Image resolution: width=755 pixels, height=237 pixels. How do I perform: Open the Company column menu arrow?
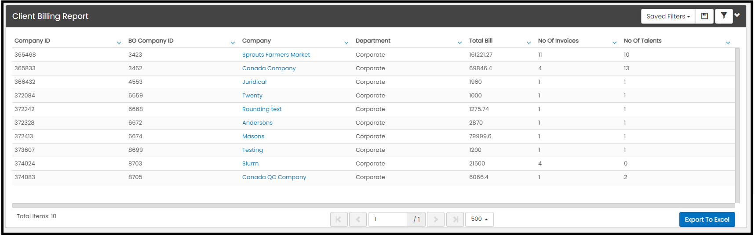346,43
